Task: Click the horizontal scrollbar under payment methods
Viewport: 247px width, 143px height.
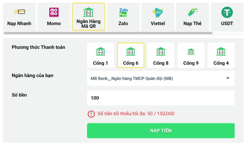Action: [x=108, y=33]
